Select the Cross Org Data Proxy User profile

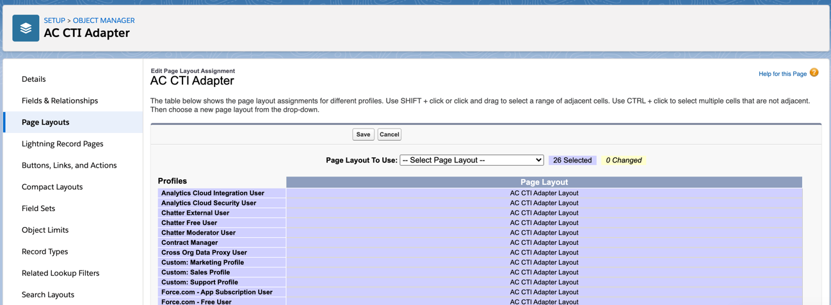click(222, 253)
